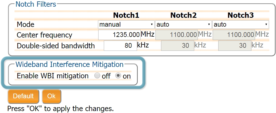Open the Notch1 Mode dropdown
Viewport: 276px width, 113px height.
(126, 24)
